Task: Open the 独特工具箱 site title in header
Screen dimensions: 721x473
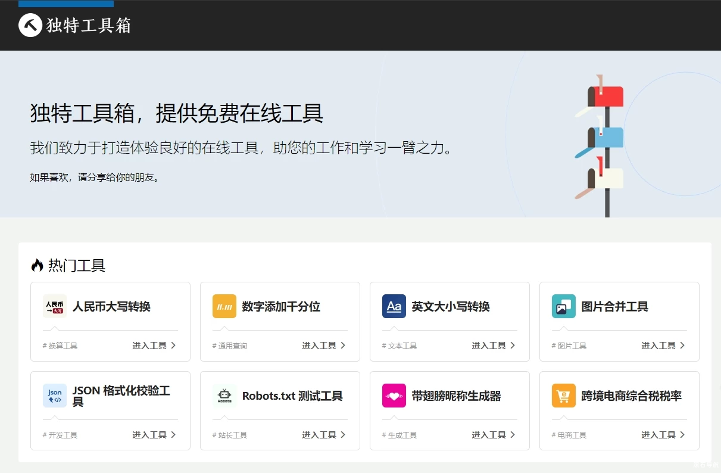Action: pos(89,26)
